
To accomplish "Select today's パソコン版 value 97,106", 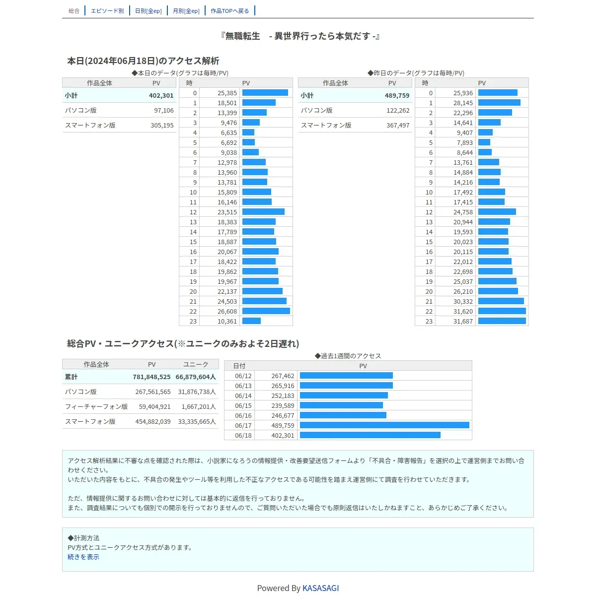I will pyautogui.click(x=164, y=110).
